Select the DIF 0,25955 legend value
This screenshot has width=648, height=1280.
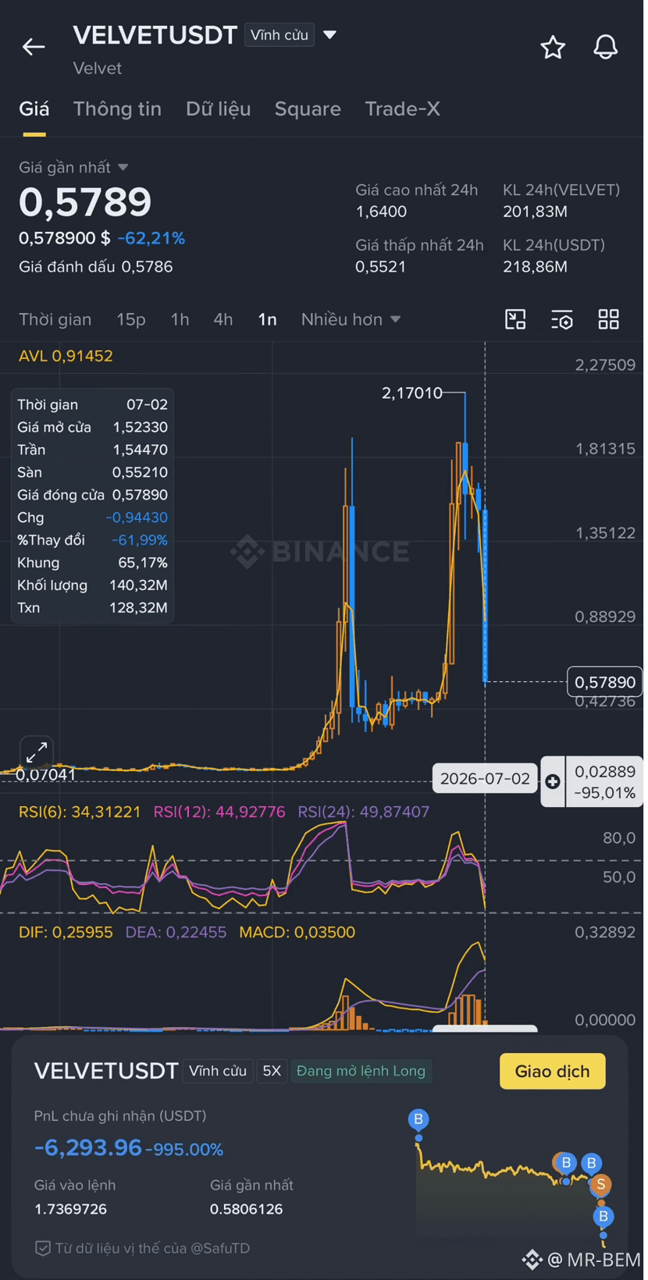pos(66,932)
